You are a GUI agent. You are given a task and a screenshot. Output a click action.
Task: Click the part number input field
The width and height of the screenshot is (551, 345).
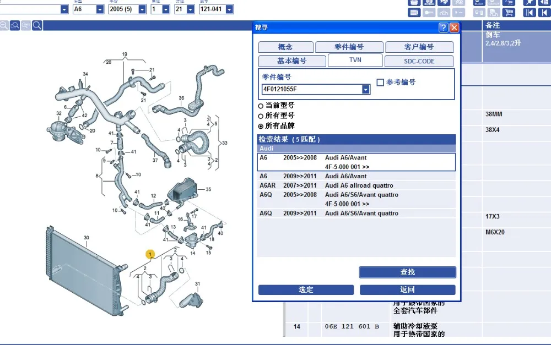click(x=312, y=90)
